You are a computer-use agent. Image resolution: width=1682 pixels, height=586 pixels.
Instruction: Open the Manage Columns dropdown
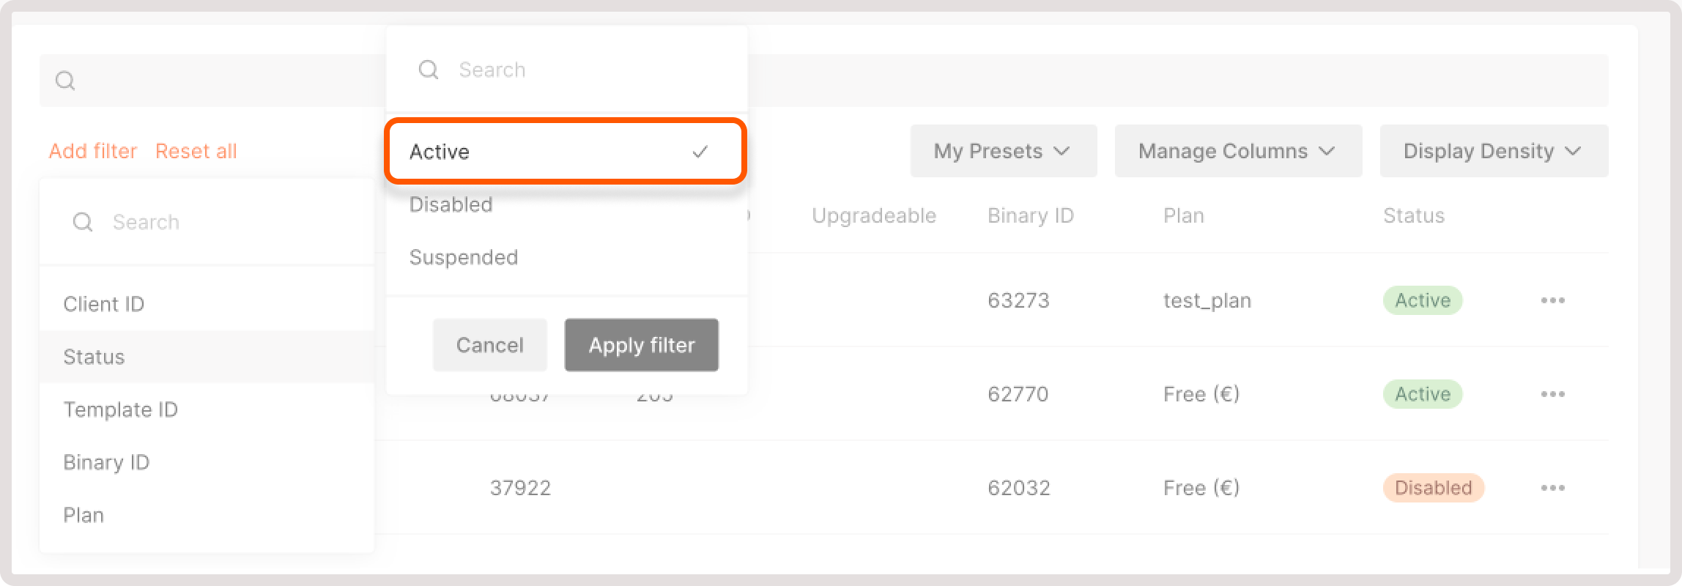(1238, 151)
